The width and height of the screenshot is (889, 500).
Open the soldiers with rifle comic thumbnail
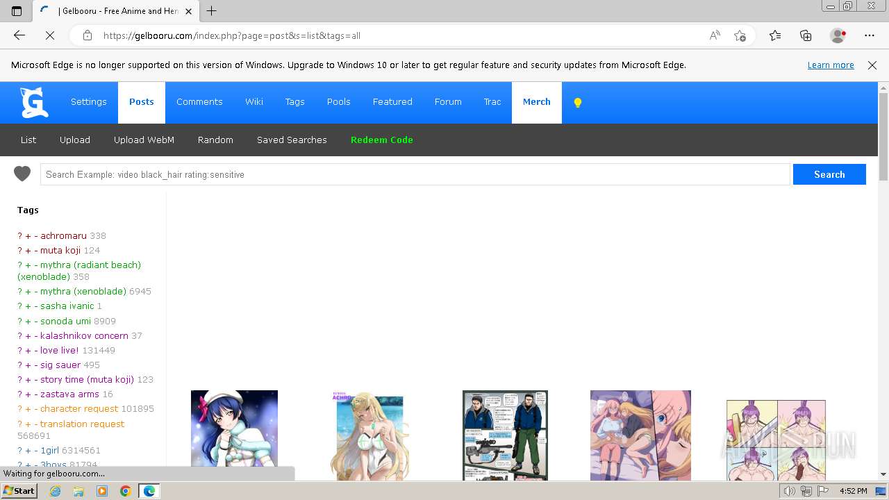pos(505,435)
